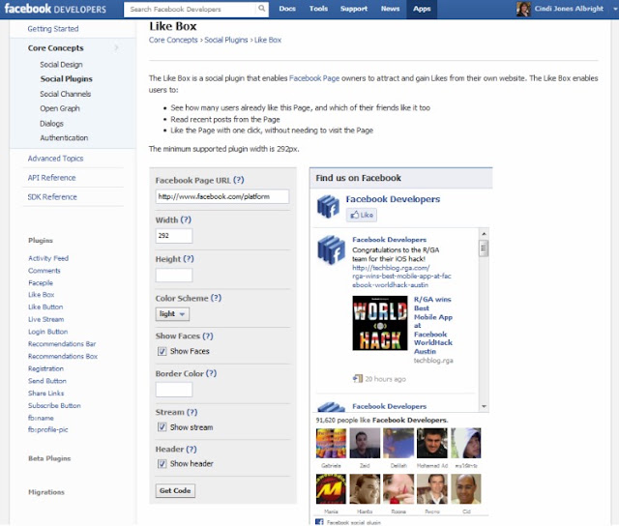
Task: Click the scroll down arrow in the stream
Action: click(x=484, y=406)
